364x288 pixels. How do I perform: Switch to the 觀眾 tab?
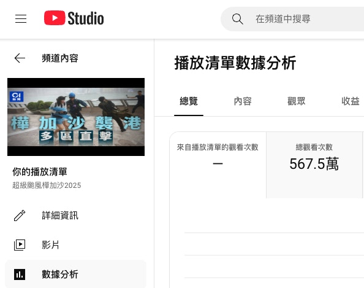[x=297, y=101]
